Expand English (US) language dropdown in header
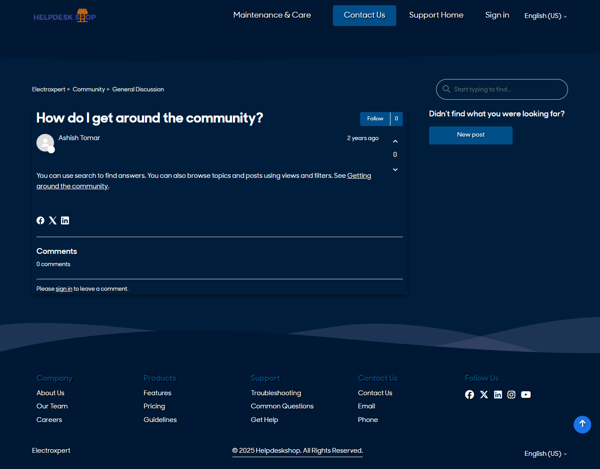Viewport: 600px width, 469px height. pos(545,16)
